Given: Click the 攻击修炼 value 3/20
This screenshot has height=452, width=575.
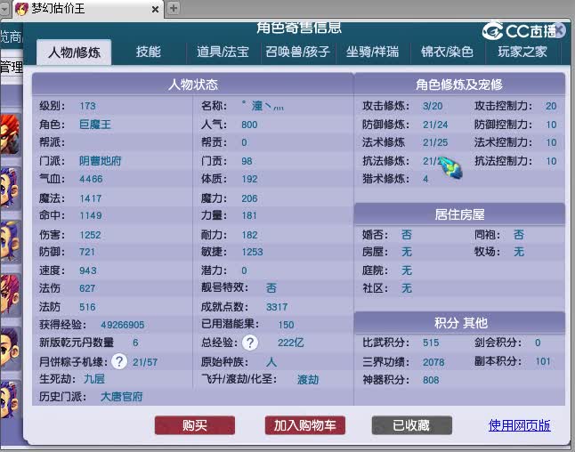Looking at the screenshot, I should click(433, 106).
